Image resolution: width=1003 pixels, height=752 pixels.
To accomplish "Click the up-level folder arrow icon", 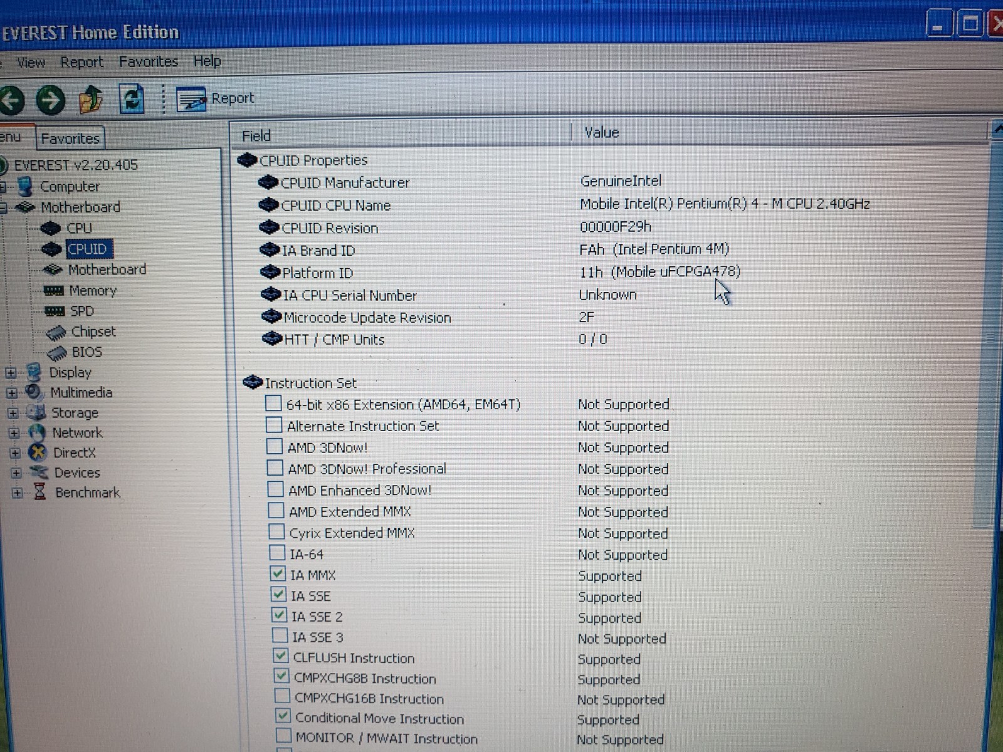I will [90, 100].
